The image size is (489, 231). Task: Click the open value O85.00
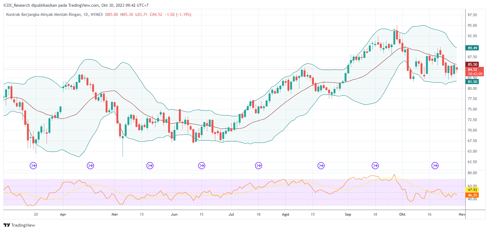coord(112,15)
